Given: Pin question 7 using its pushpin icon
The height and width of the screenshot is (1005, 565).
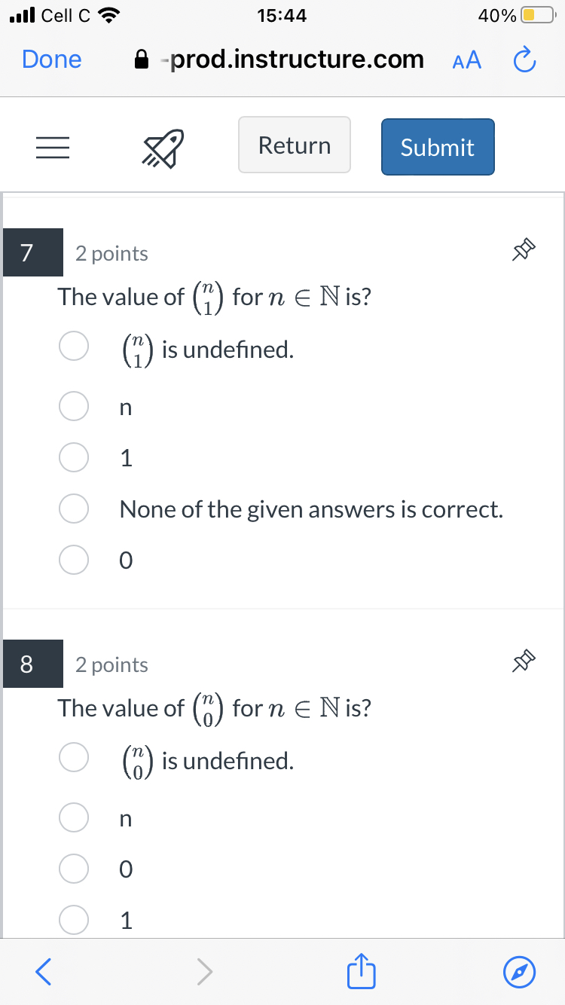Looking at the screenshot, I should (523, 248).
